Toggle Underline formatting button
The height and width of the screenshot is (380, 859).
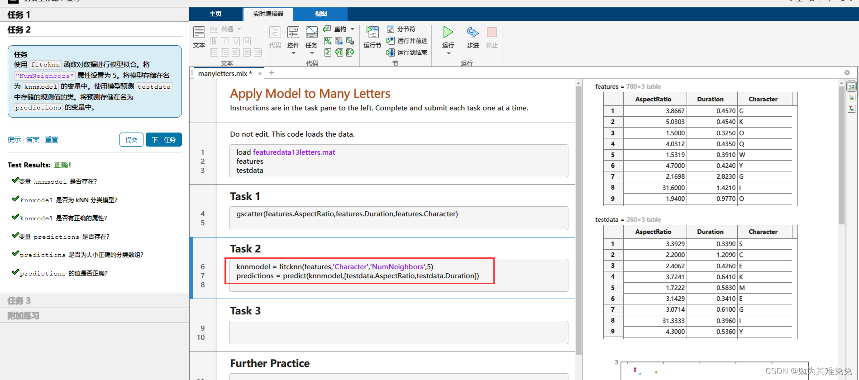tap(236, 41)
